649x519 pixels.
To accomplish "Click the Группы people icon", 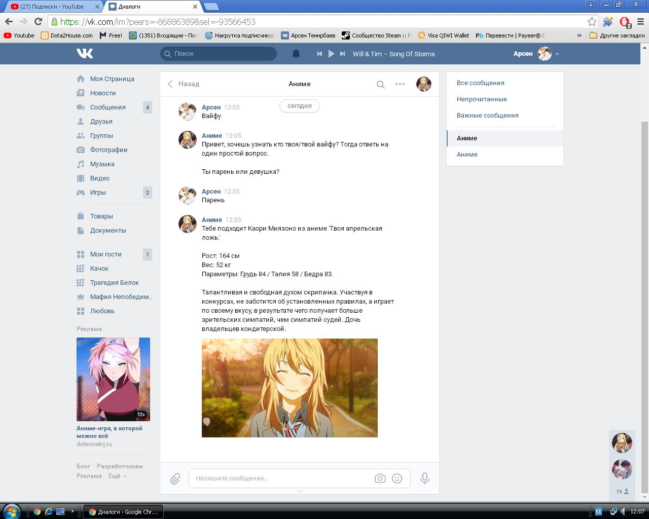I will pos(81,135).
